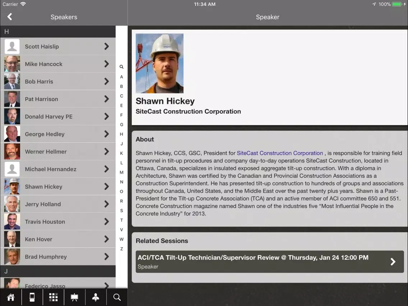Tap Mike Hancock's photo
Viewport: 408px width, 306px height.
click(x=12, y=64)
